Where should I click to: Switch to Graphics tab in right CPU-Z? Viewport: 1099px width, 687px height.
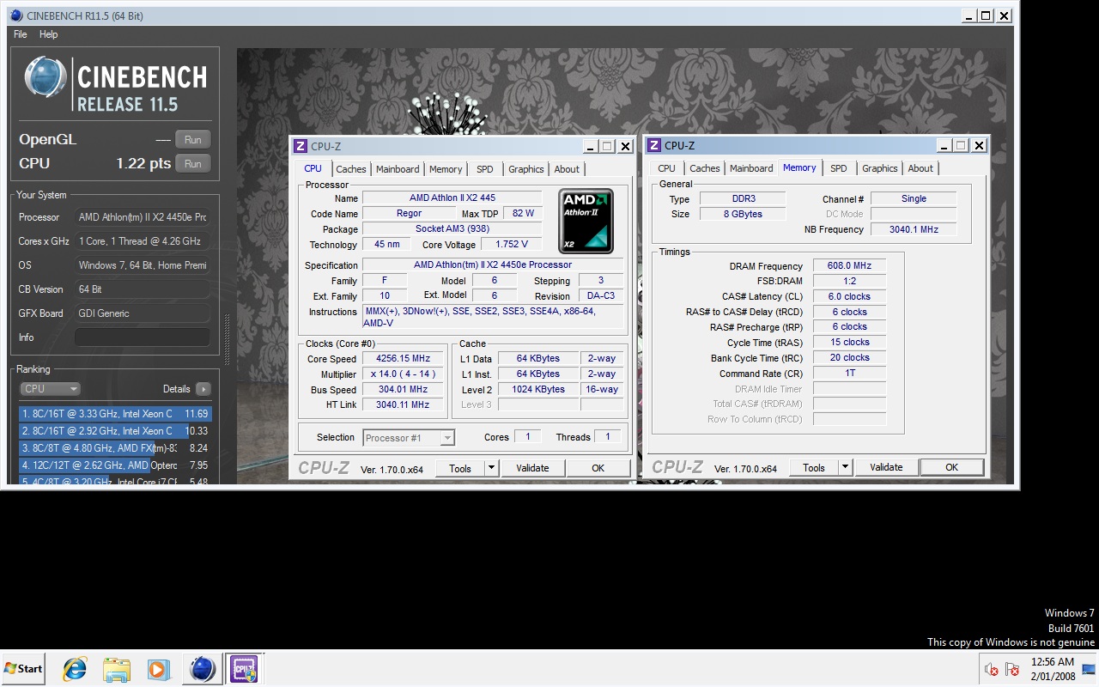(880, 168)
